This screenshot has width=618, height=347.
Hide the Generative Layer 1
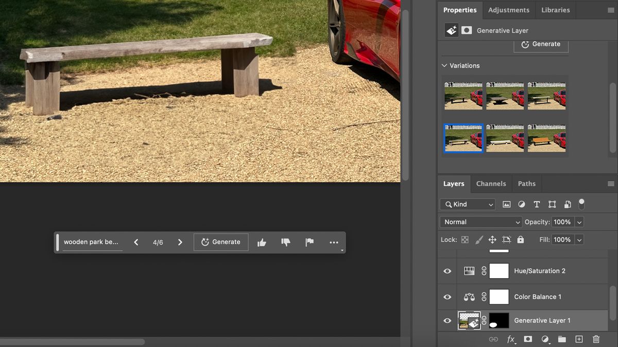pyautogui.click(x=447, y=320)
